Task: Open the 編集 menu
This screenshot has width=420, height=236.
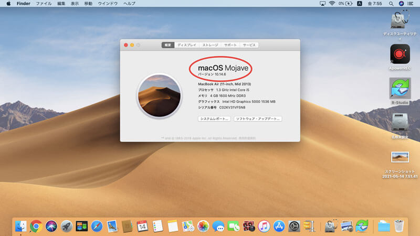Action: [x=61, y=4]
